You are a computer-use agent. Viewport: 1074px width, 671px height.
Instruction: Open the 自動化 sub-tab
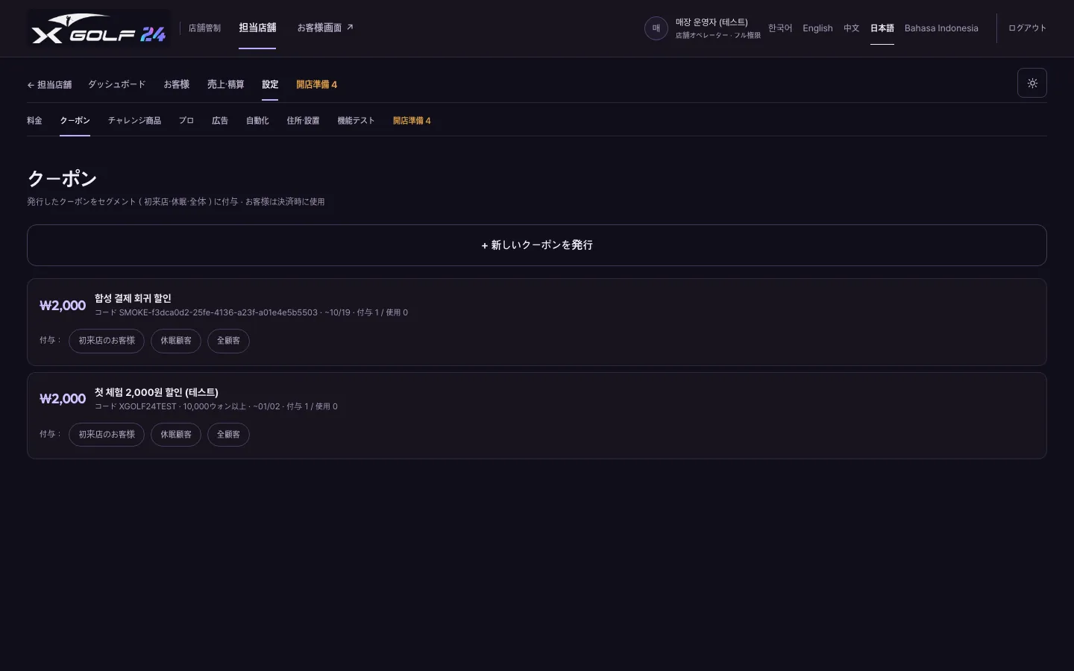[x=257, y=120]
